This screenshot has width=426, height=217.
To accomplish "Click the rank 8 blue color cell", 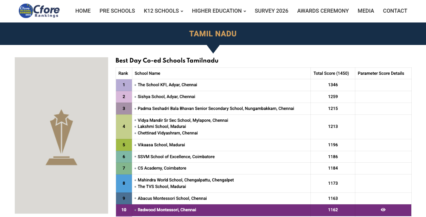I will click(124, 183).
